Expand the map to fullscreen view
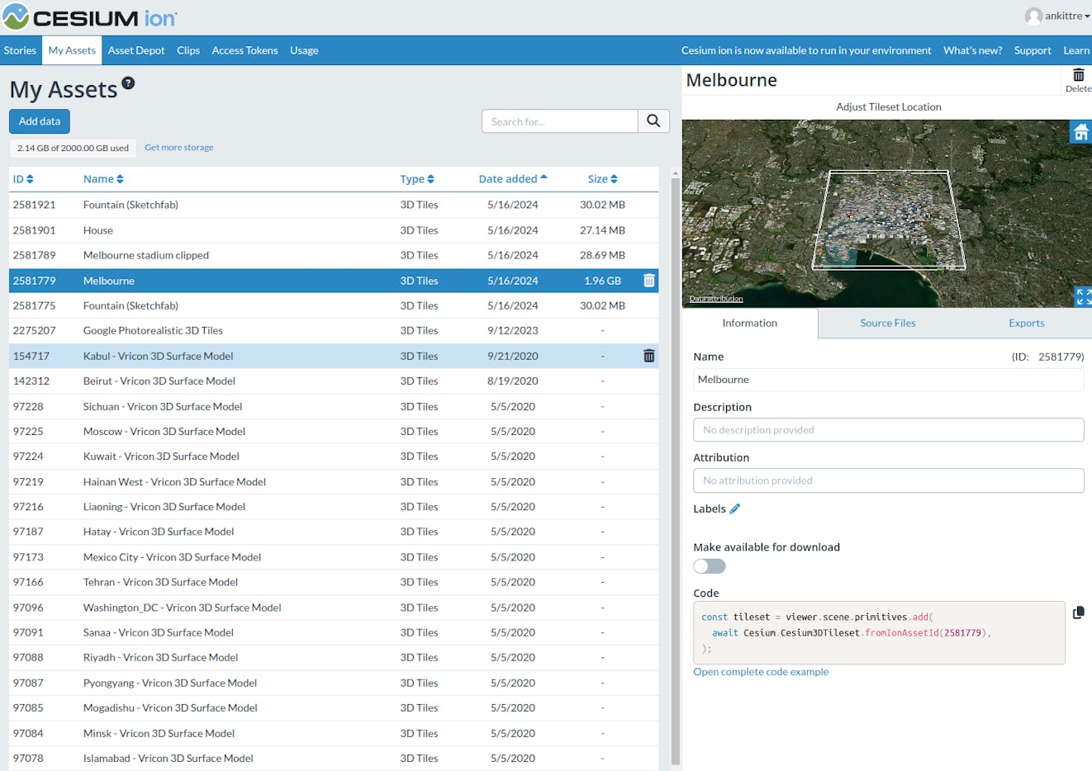Screen dimensions: 1092x771 (1082, 296)
